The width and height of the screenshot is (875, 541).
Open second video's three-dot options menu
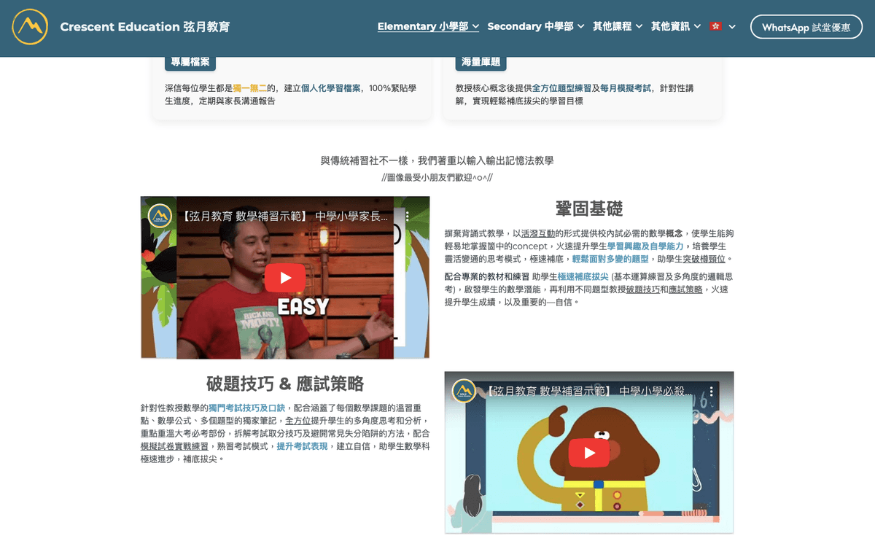pos(712,392)
